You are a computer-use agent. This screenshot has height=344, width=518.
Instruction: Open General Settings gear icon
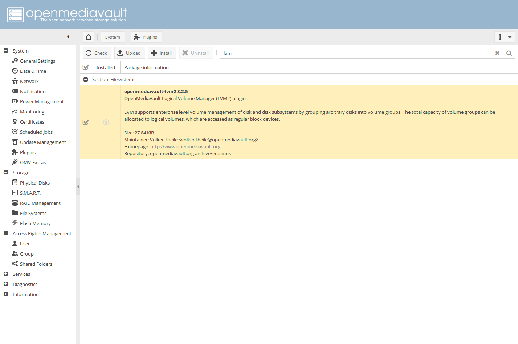pos(15,61)
